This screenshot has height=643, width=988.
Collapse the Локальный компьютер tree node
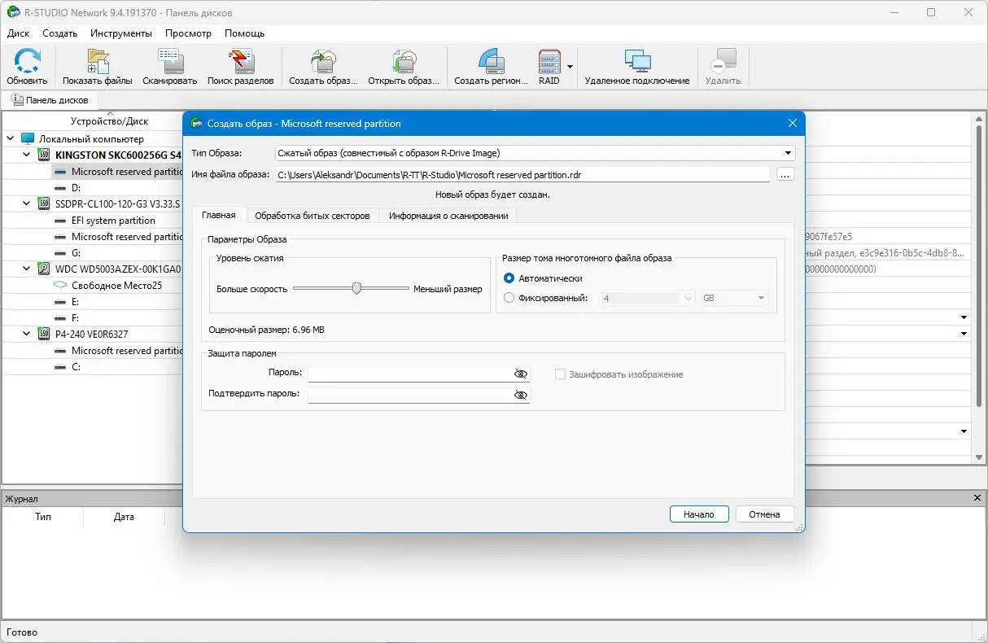(11, 139)
